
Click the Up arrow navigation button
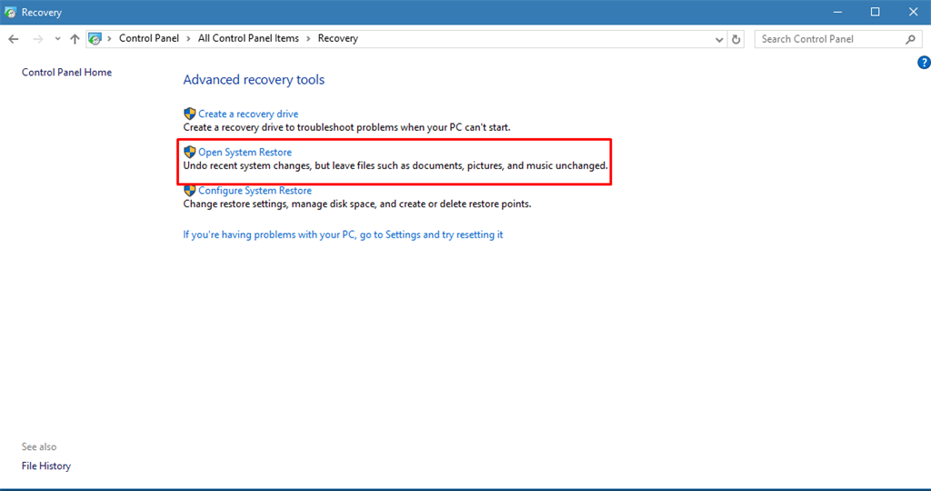pyautogui.click(x=75, y=39)
